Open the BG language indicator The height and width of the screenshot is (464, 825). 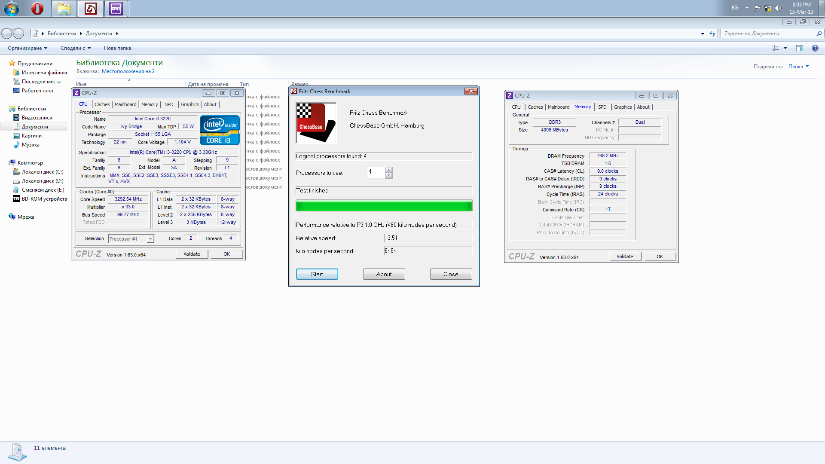tap(735, 8)
